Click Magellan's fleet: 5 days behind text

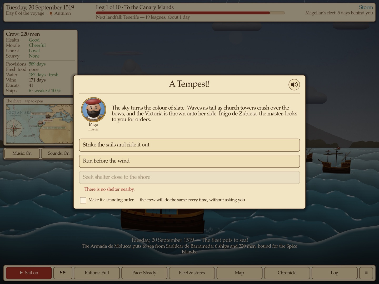[x=339, y=13]
